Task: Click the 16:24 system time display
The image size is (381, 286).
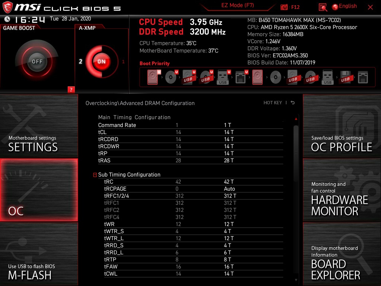Action: pyautogui.click(x=30, y=19)
